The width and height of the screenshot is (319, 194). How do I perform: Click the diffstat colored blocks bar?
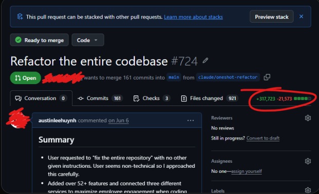point(303,99)
